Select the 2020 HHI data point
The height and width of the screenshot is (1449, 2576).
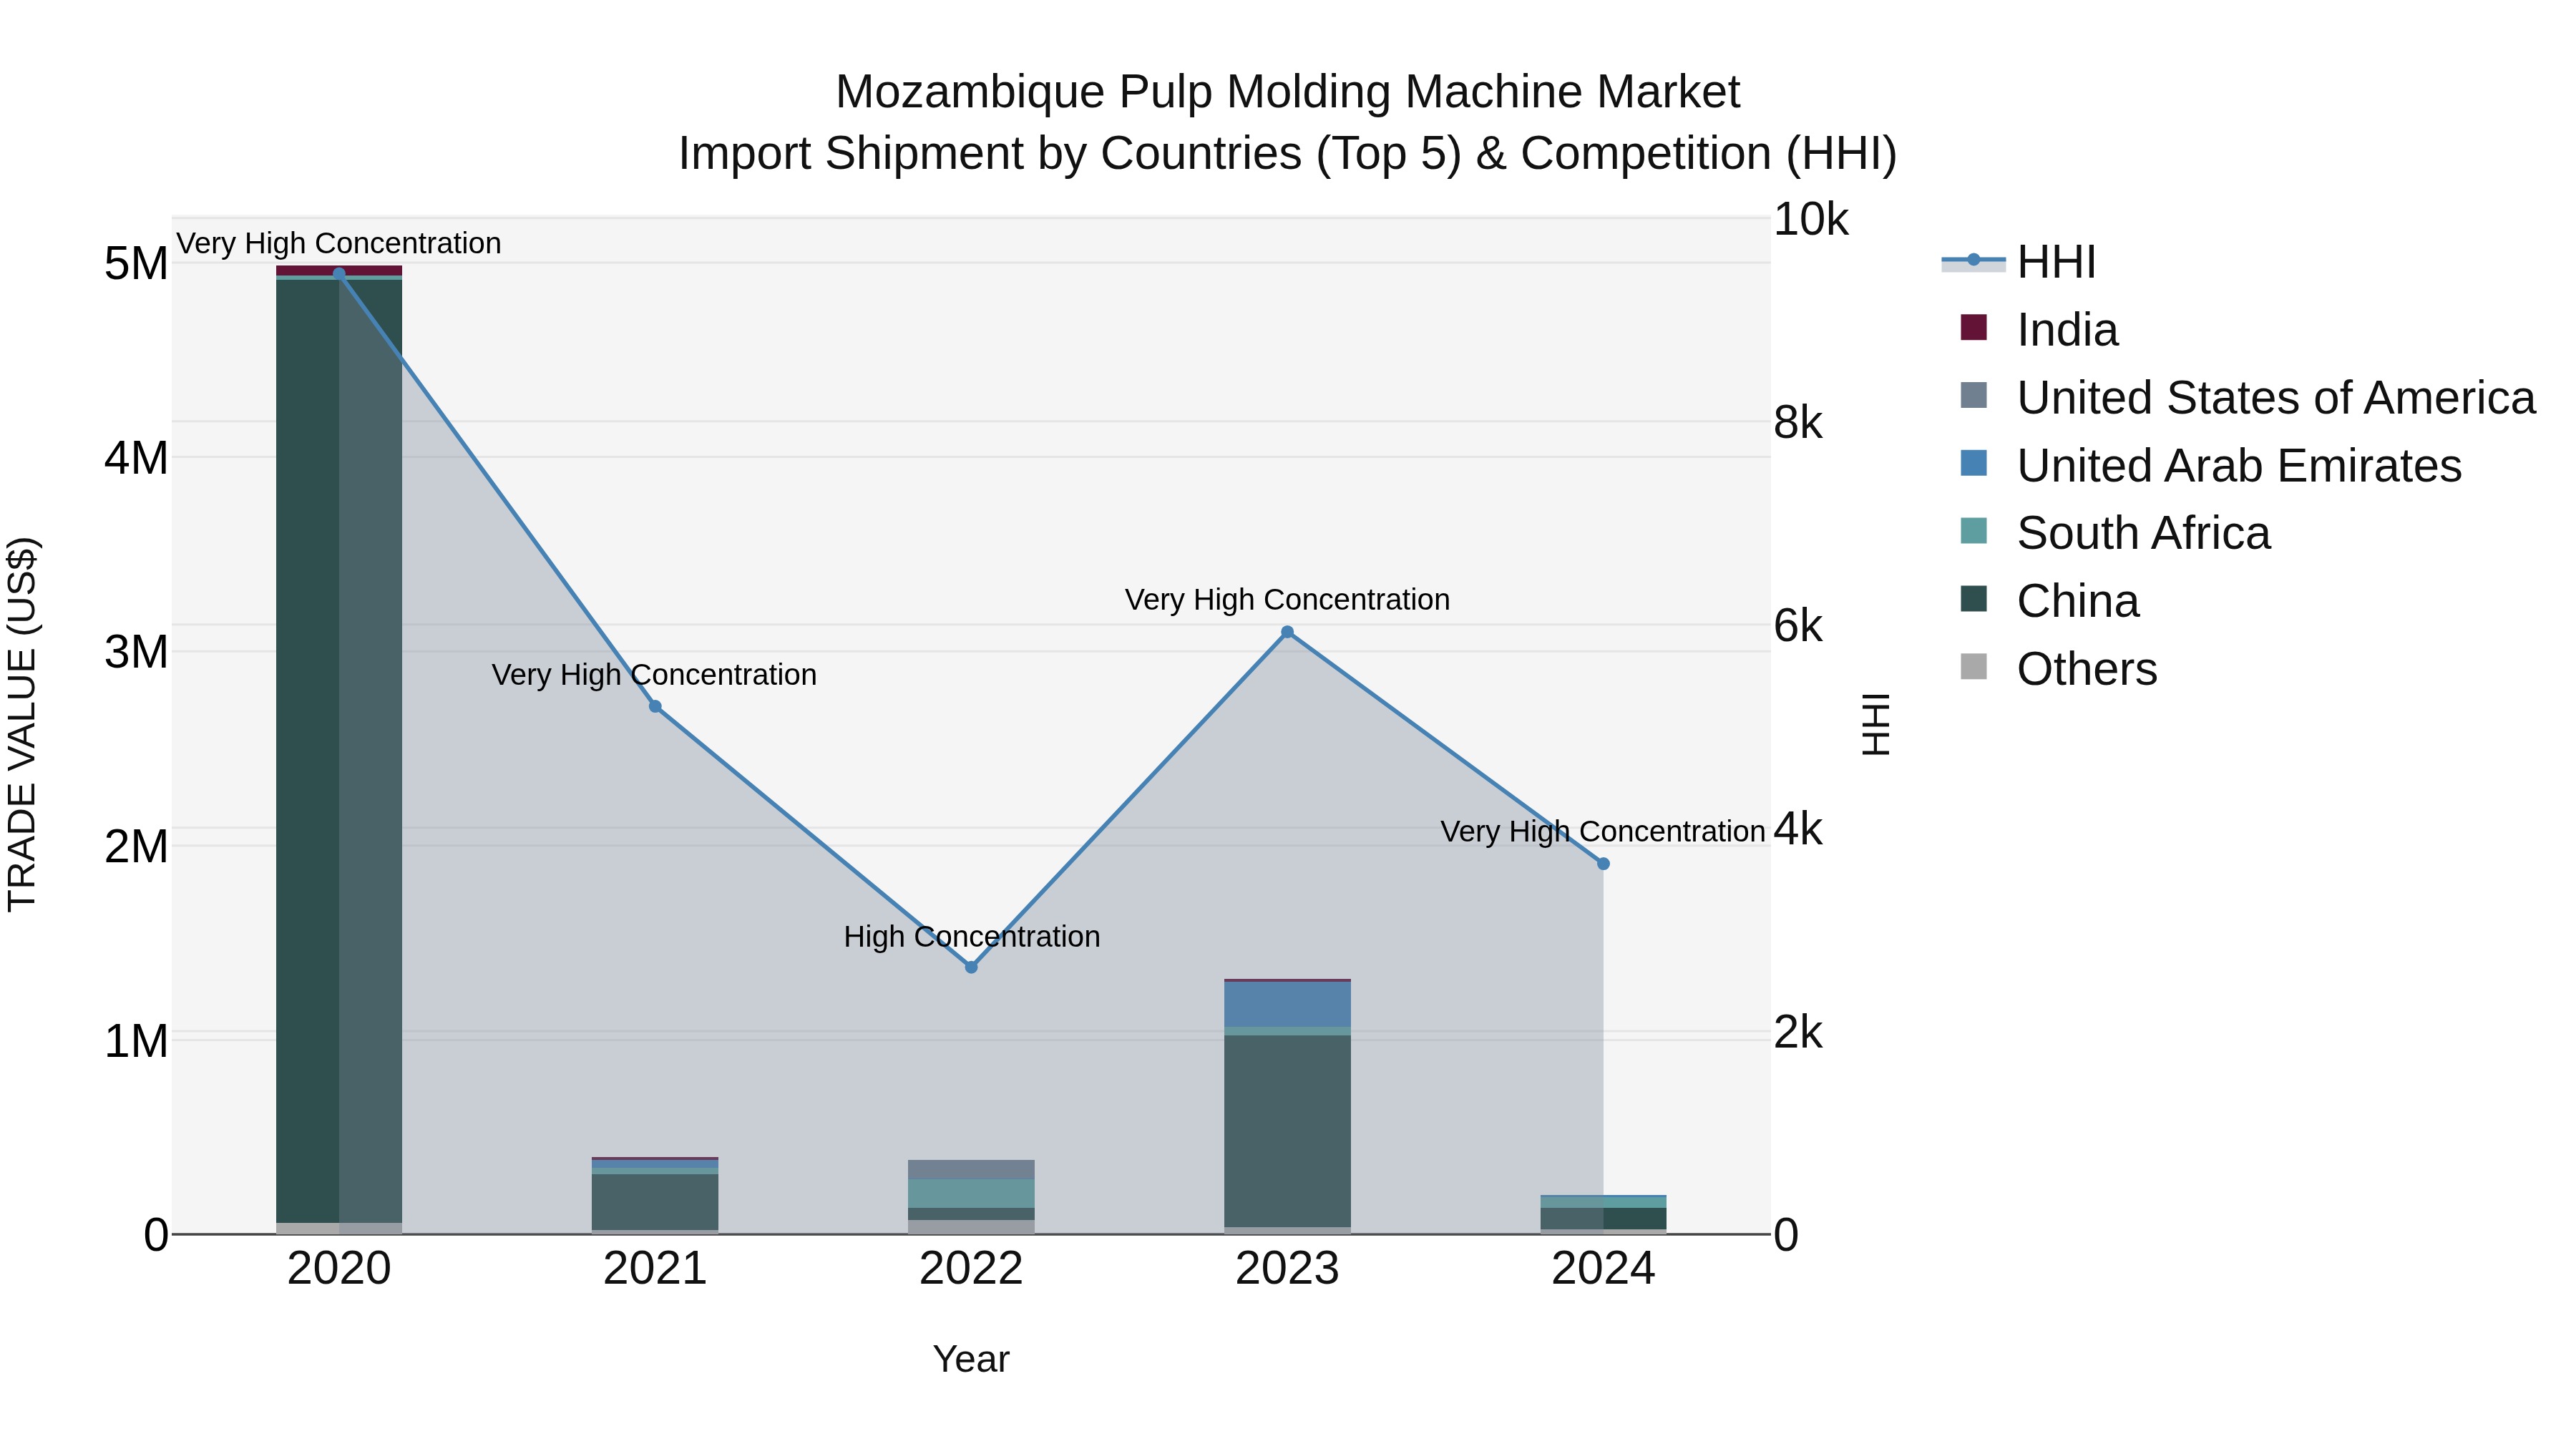pyautogui.click(x=339, y=274)
